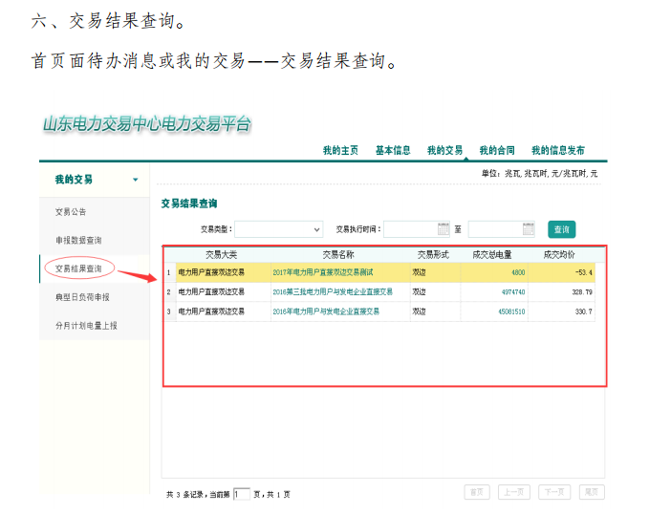Open the end date calendar picker icon
Viewport: 649px width, 515px height.
coord(529,229)
